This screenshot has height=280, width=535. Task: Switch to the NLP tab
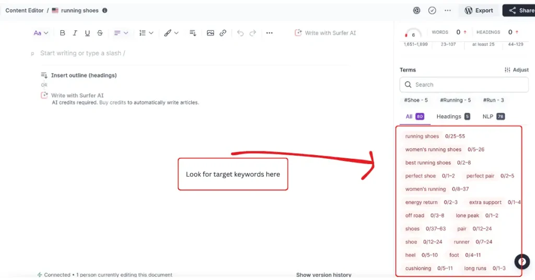point(493,116)
